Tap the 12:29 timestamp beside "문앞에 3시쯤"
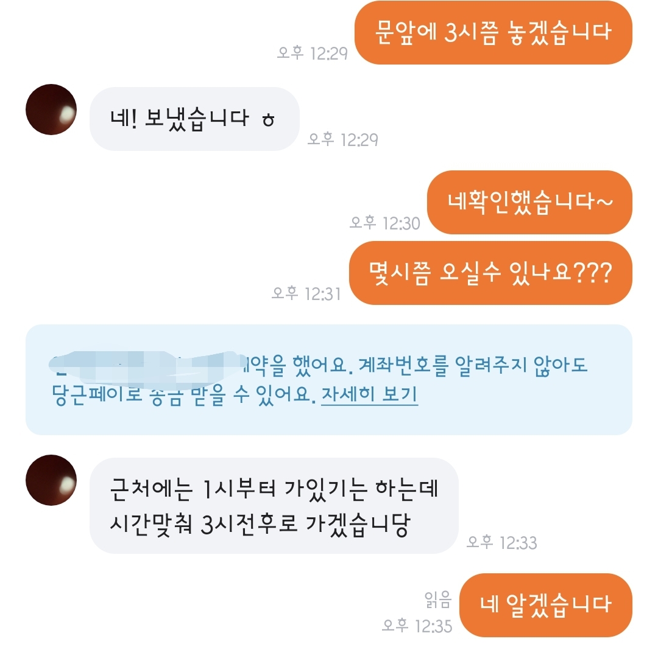658x650 pixels. coord(312,53)
